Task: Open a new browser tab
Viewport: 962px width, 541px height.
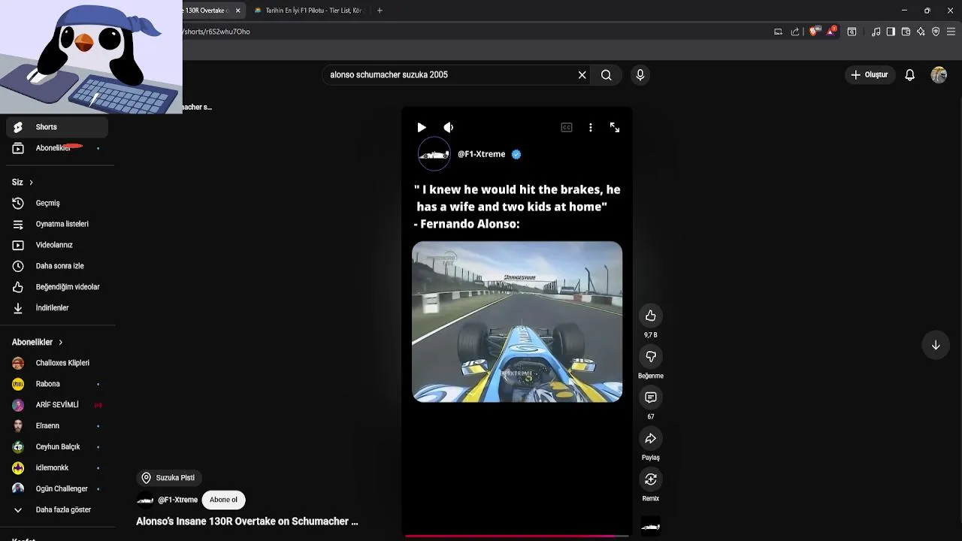Action: pyautogui.click(x=380, y=11)
